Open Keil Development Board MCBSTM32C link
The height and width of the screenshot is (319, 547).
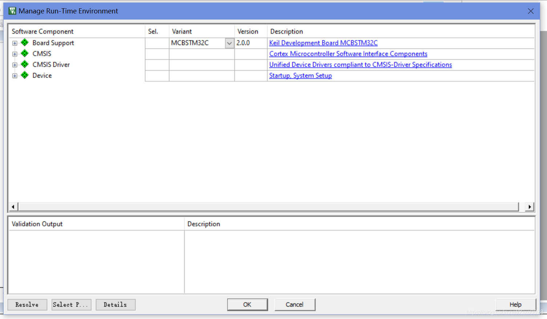click(323, 43)
